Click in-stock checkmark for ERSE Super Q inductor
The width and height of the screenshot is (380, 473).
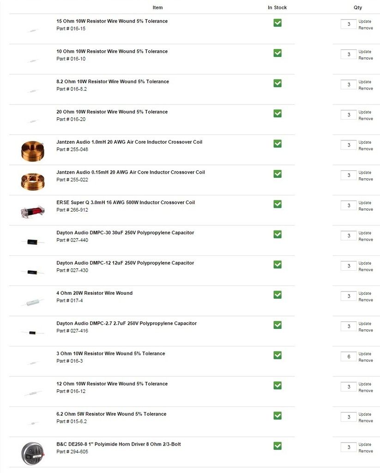277,204
